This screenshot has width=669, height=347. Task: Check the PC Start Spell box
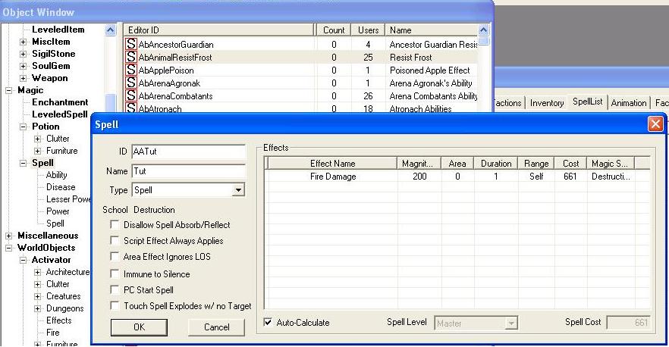pyautogui.click(x=115, y=290)
